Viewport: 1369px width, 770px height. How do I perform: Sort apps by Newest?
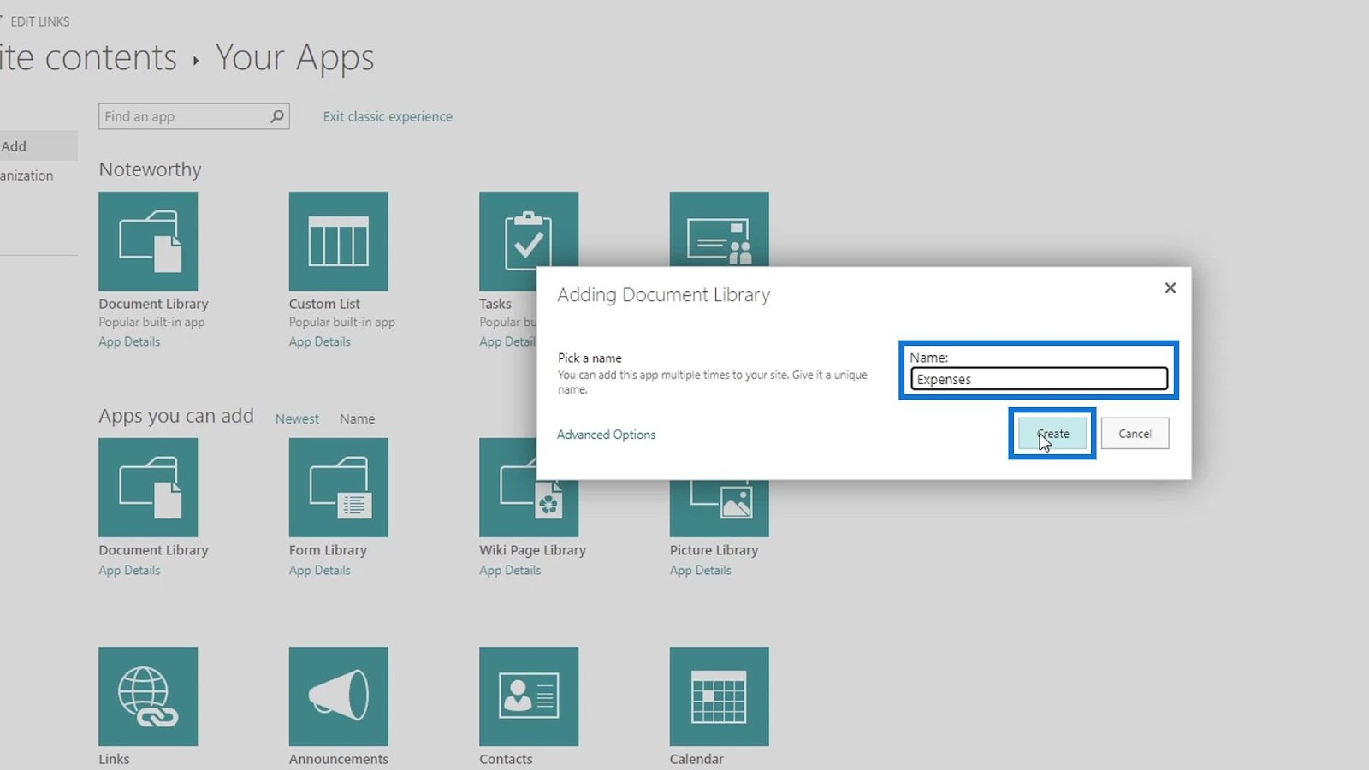(x=297, y=418)
